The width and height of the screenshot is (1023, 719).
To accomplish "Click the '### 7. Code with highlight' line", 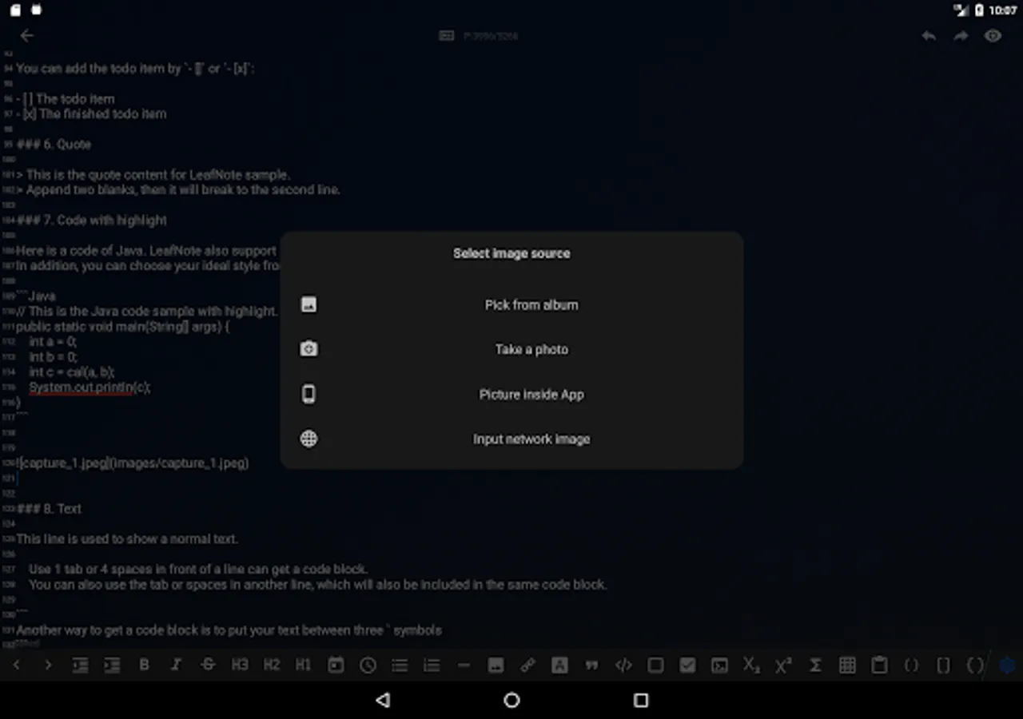I will click(x=92, y=220).
